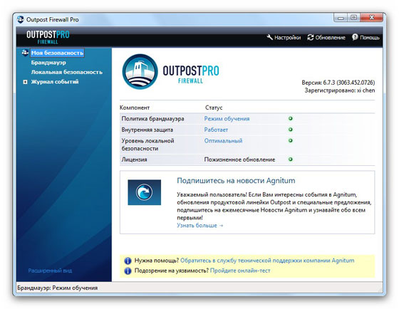Viewport: 399px width, 309px height.
Task: Click the Оптимальный status link
Action: [x=223, y=141]
